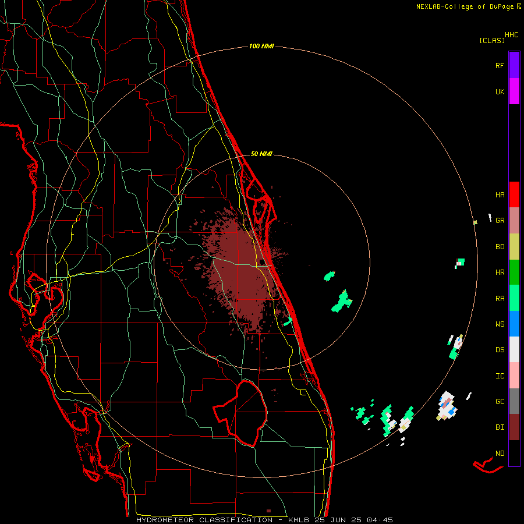524x524 pixels.
Task: Click the large maroon biological echo area
Action: coord(242,271)
